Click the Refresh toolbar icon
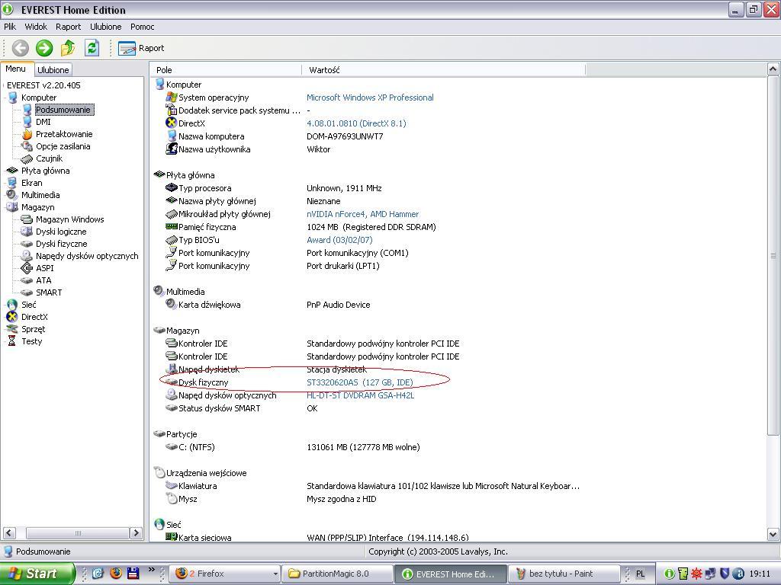781x585 pixels. click(92, 48)
